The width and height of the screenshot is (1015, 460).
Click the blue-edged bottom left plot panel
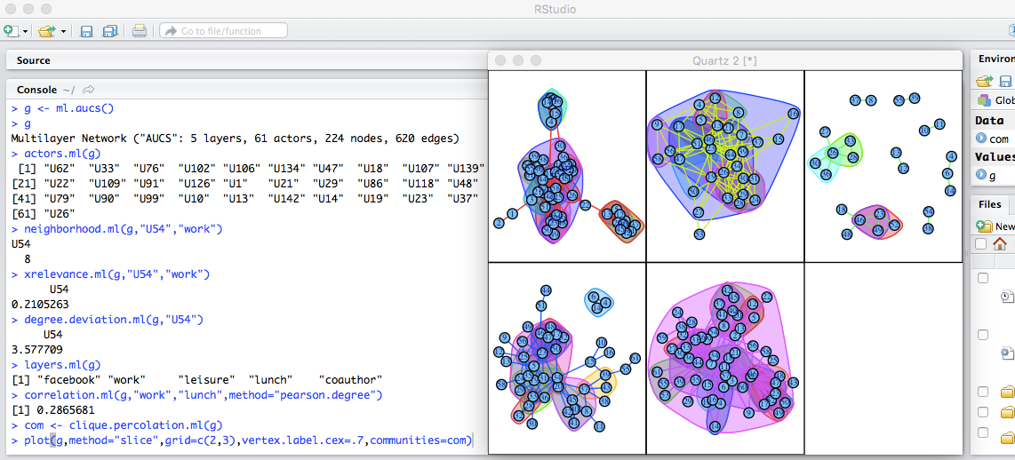pos(567,358)
